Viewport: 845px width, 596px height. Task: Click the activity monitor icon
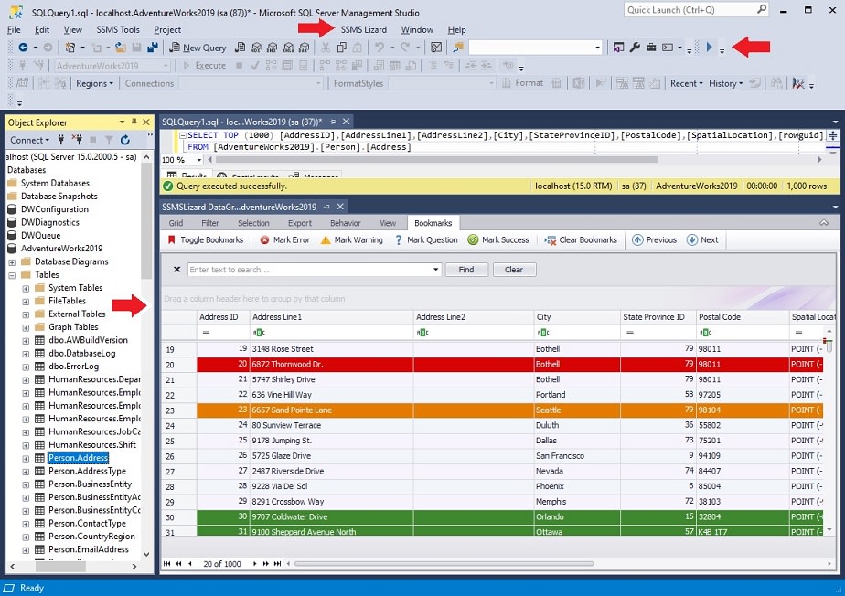436,48
